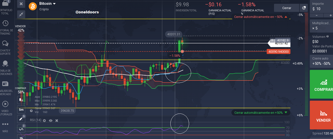Open RSI (14) settings gear
The image size is (333, 139).
point(44,121)
